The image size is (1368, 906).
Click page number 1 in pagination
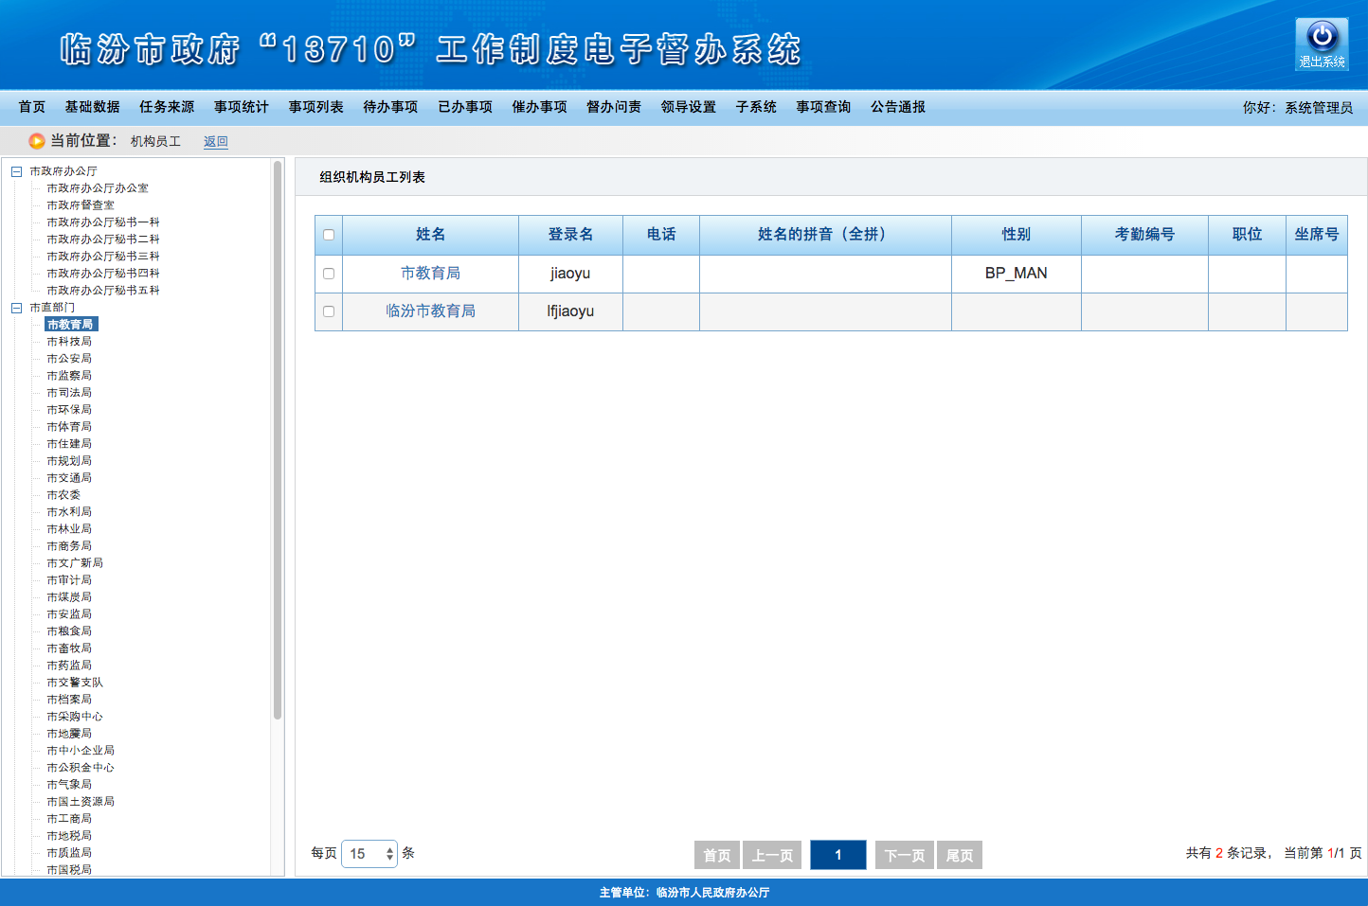click(x=837, y=855)
